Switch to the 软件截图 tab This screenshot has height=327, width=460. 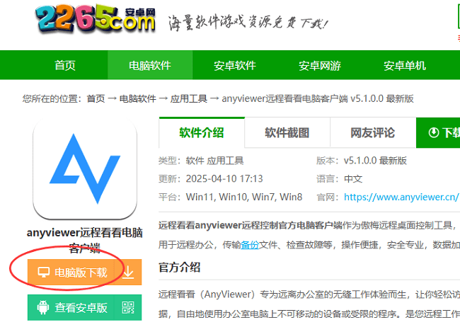287,132
